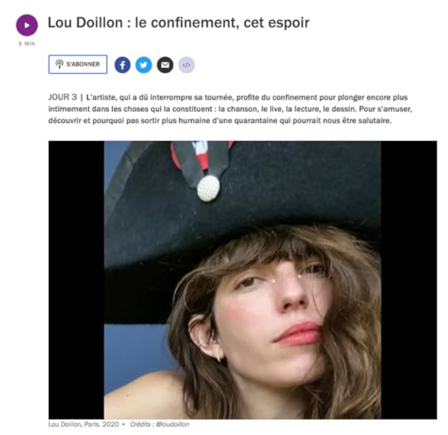
Task: Subscribe with the S'ABONNER button text
Action: coord(83,64)
